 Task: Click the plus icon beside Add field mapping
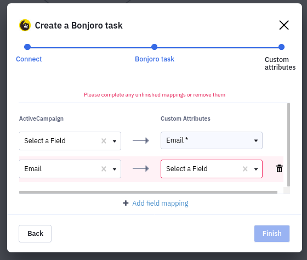(x=126, y=203)
